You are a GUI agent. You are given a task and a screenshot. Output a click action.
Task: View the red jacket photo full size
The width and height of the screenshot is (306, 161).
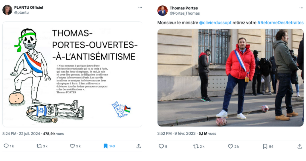point(230,78)
